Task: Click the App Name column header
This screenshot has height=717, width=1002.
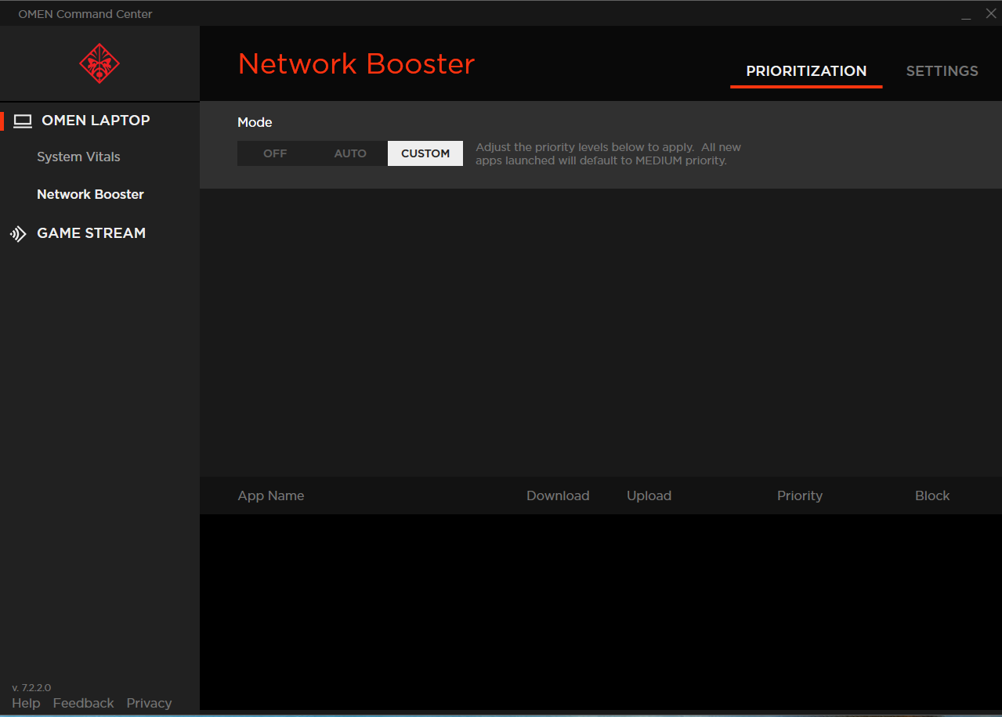Action: tap(270, 495)
